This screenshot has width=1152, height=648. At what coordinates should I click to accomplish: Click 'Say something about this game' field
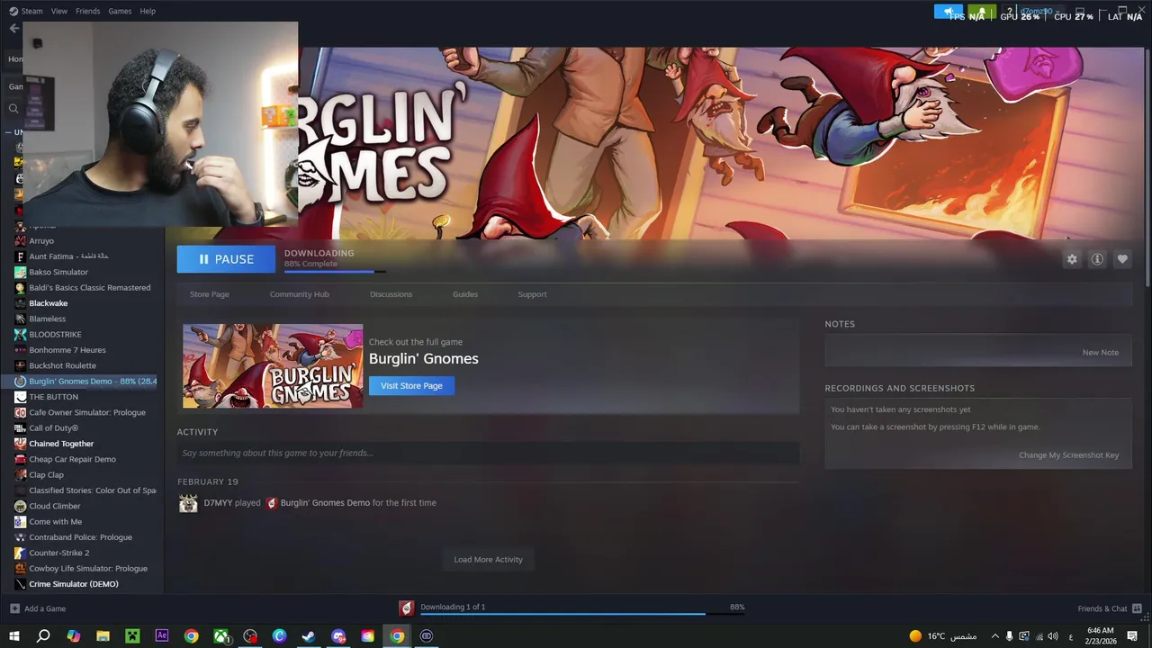point(488,453)
